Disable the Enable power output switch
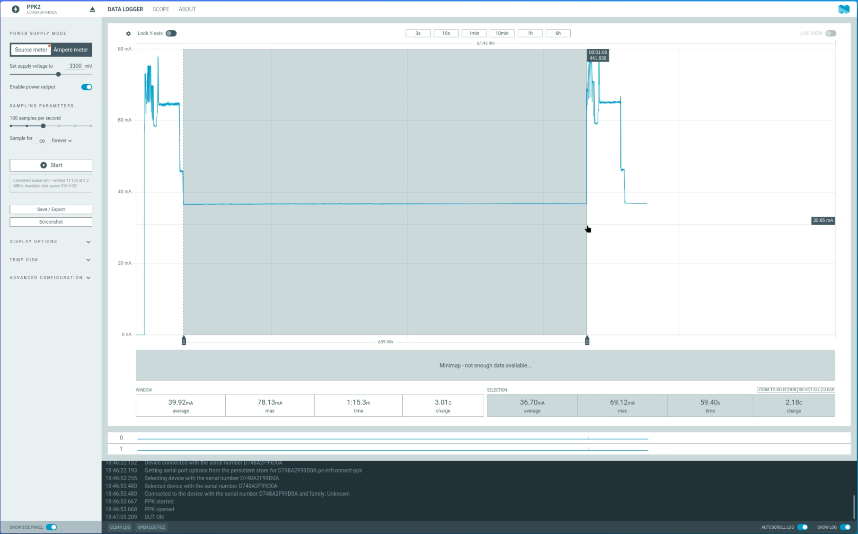 [x=87, y=87]
